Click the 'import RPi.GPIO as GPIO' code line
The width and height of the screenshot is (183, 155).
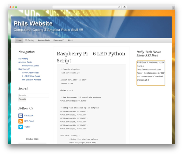(73, 80)
